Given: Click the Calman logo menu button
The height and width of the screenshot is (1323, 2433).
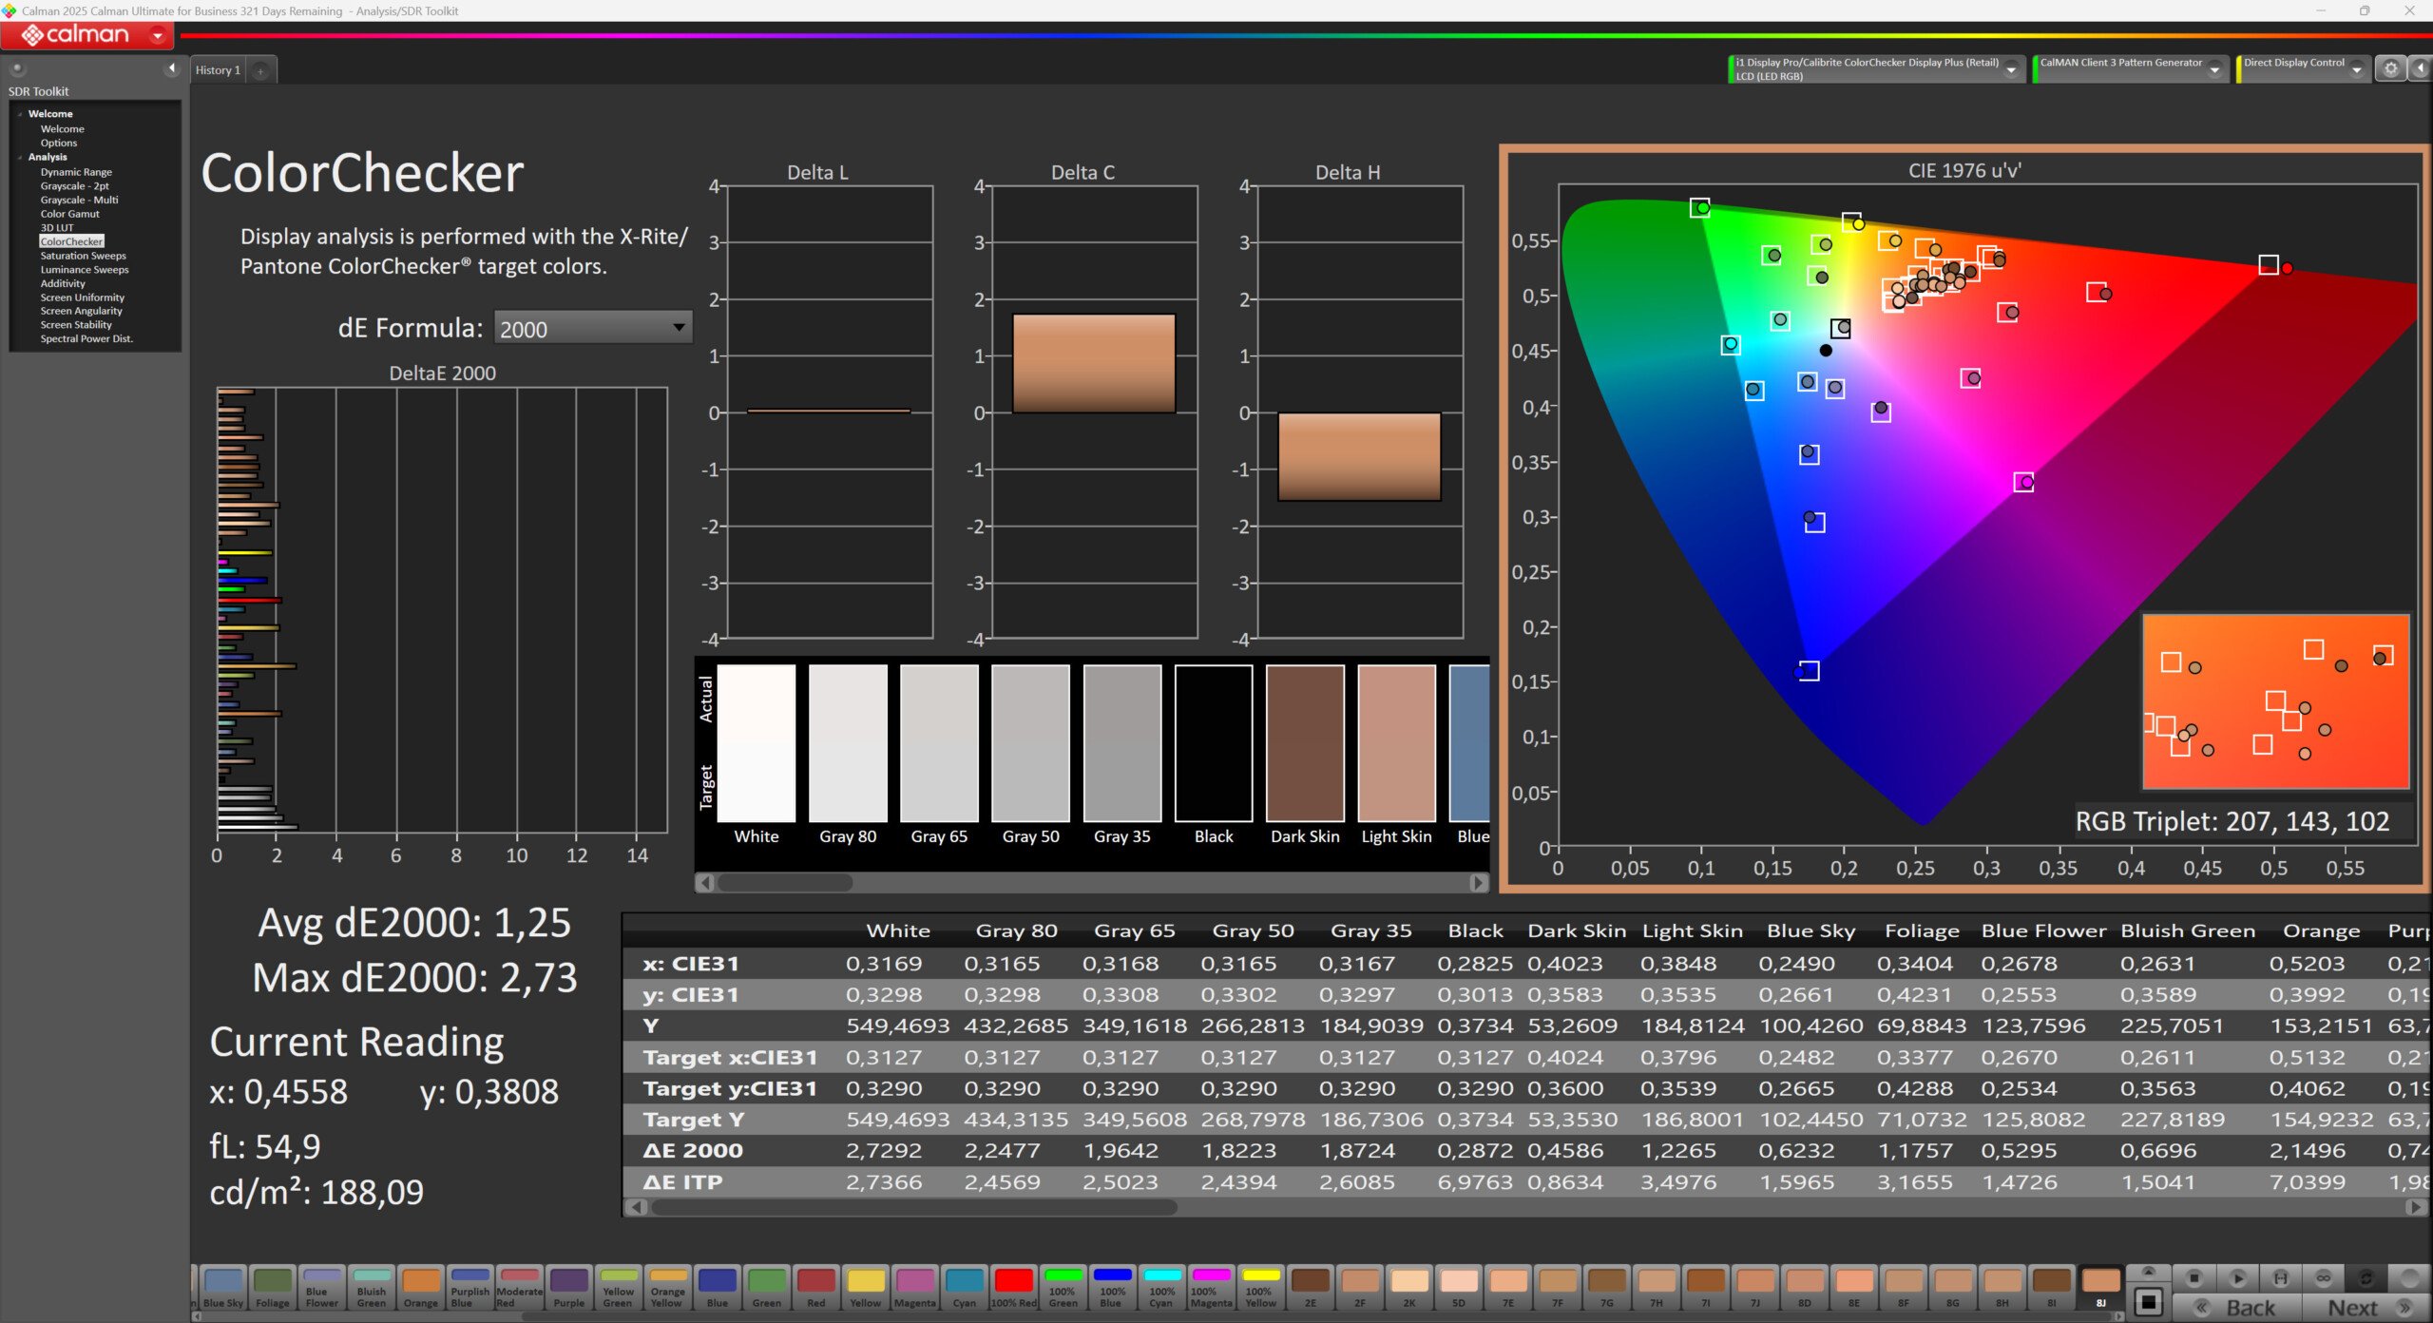Looking at the screenshot, I should 86,35.
